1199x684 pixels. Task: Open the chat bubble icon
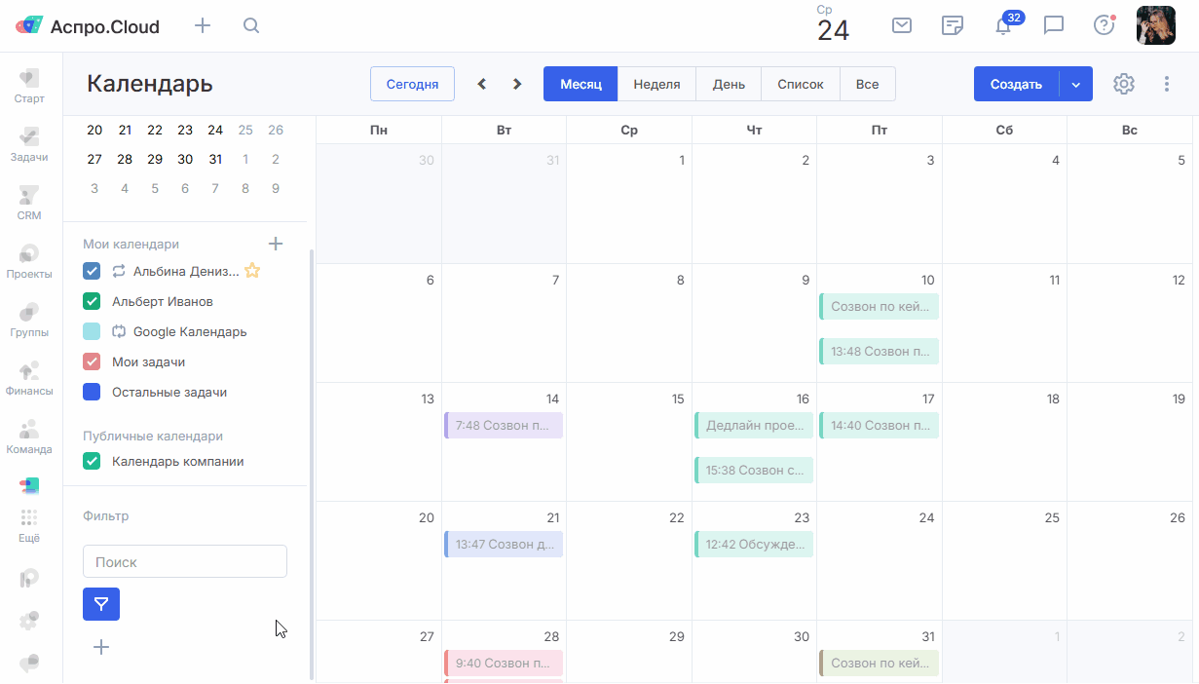click(1054, 25)
